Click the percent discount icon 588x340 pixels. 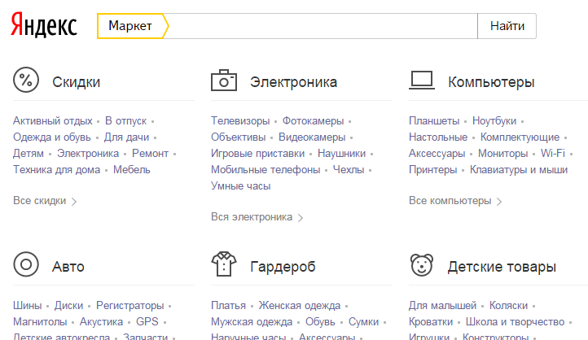pos(26,80)
